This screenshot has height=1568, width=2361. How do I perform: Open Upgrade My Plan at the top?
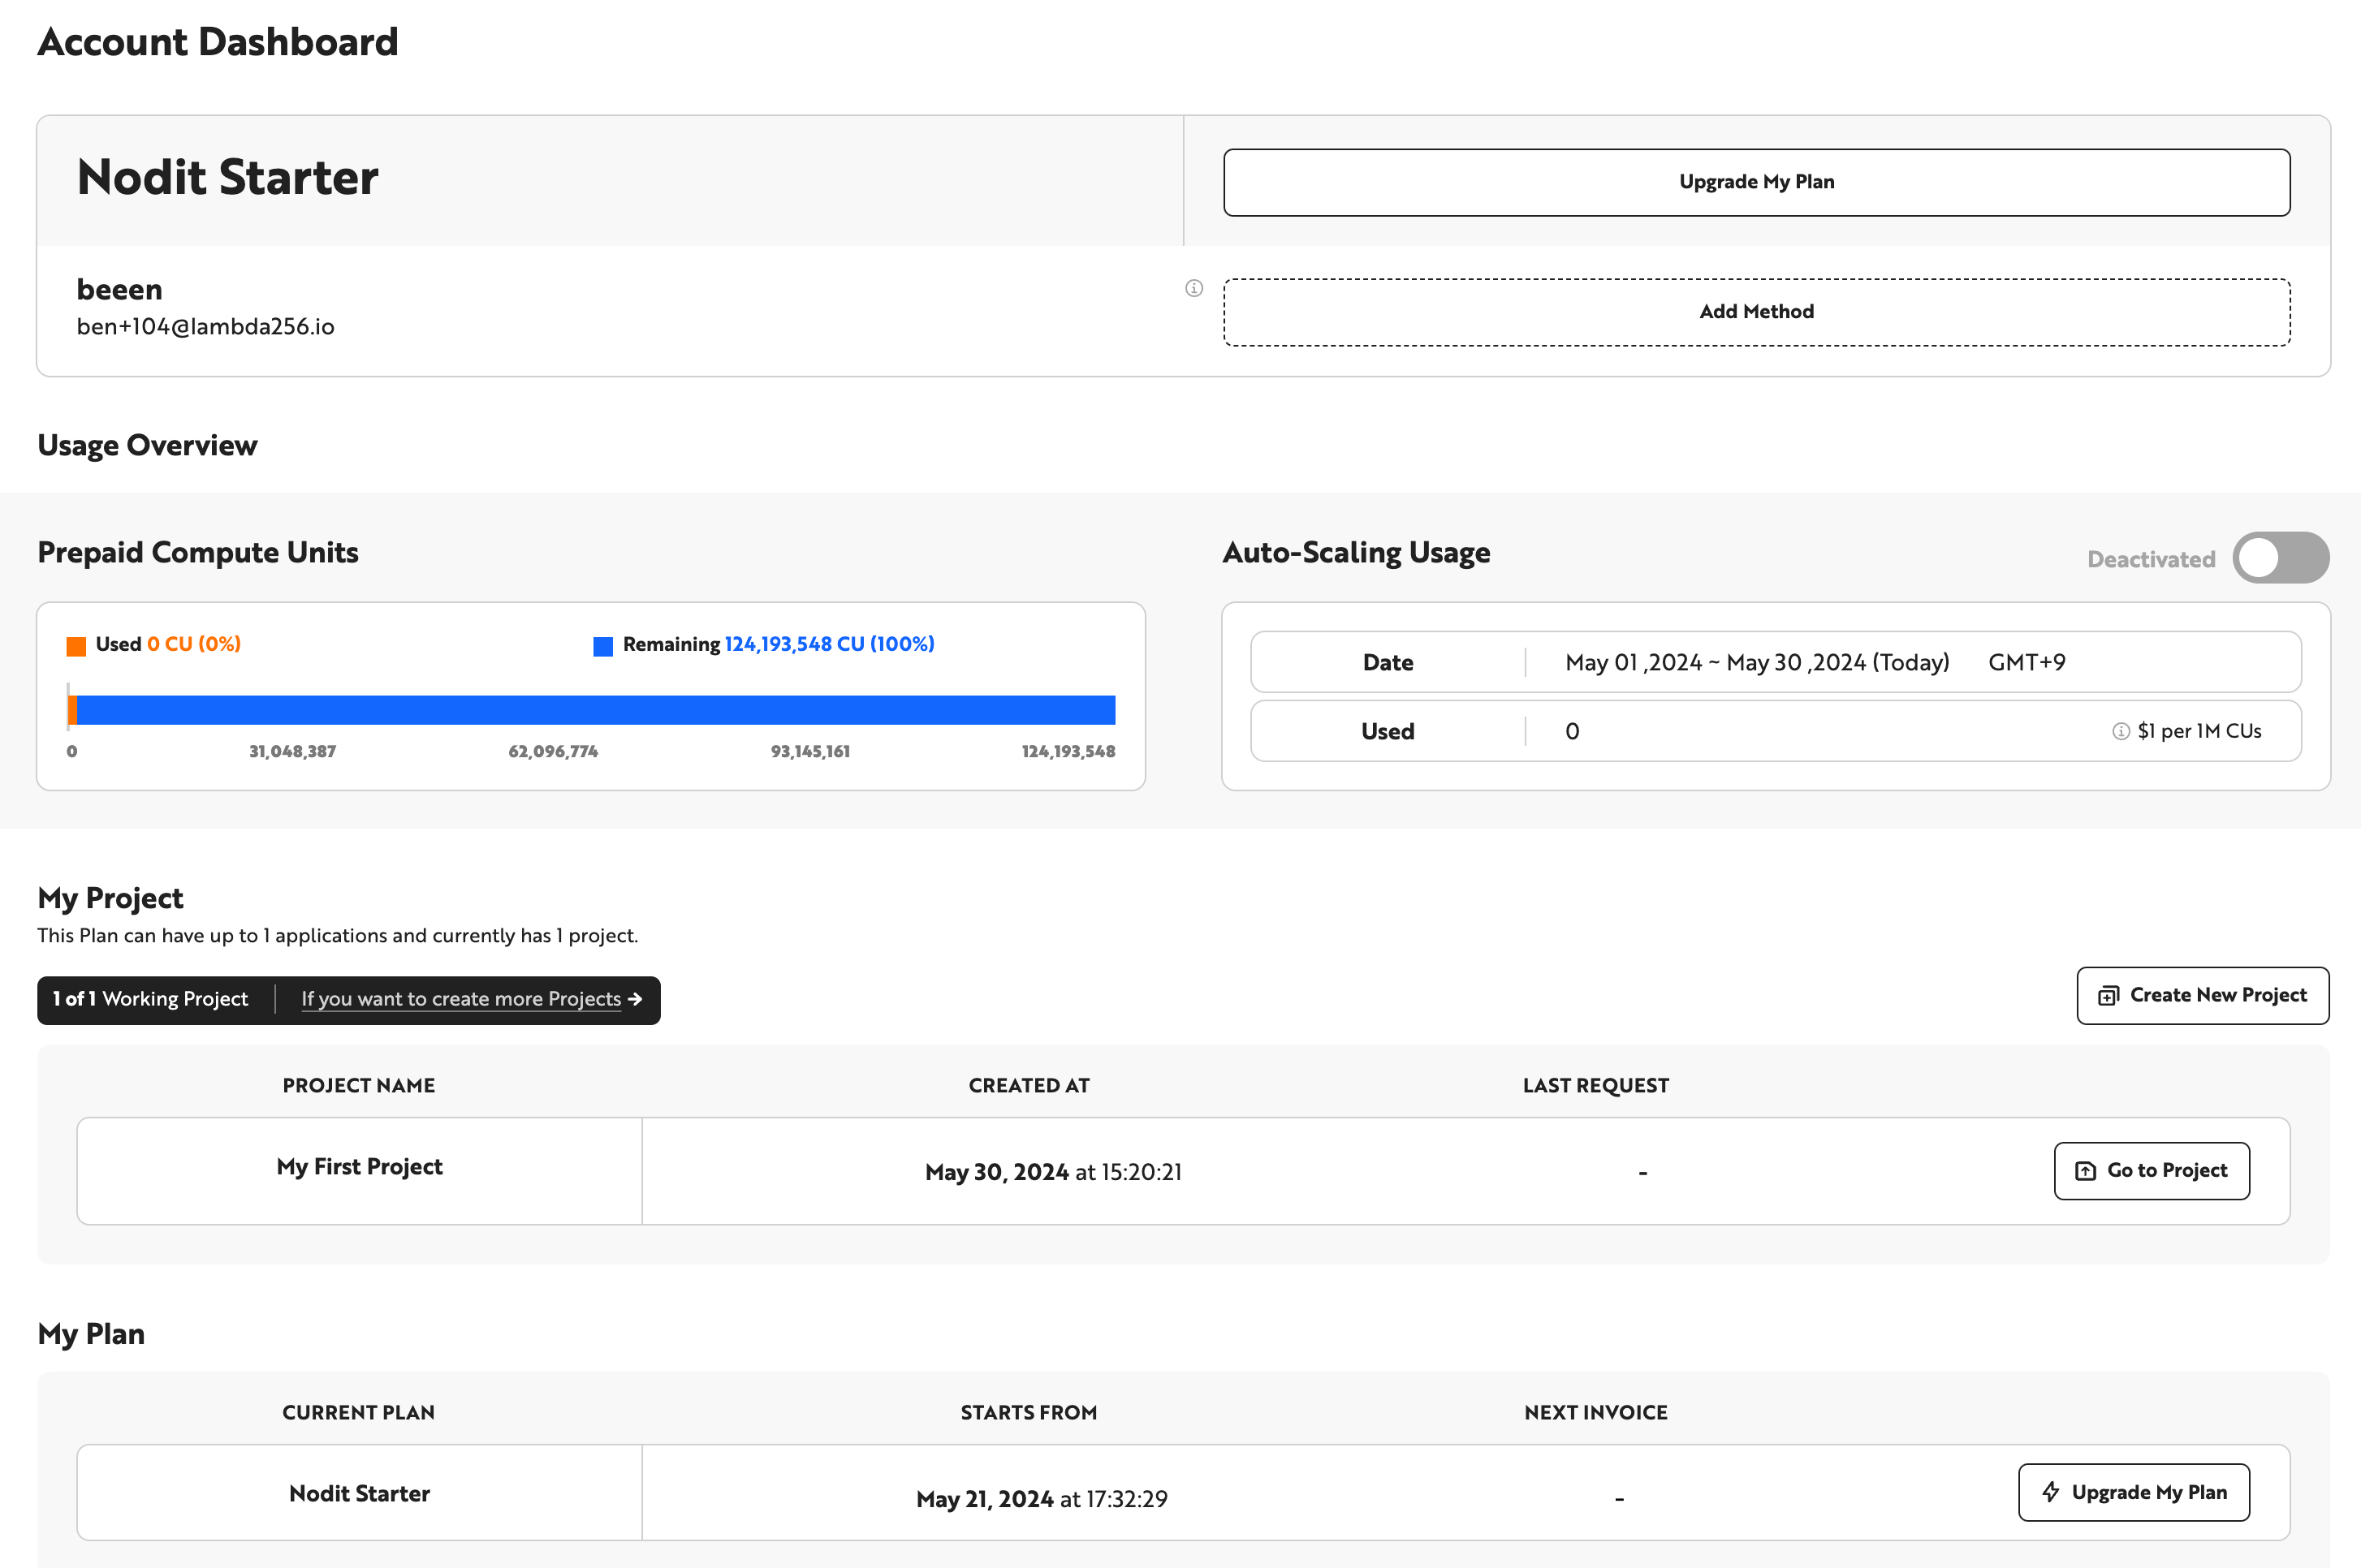tap(1756, 181)
